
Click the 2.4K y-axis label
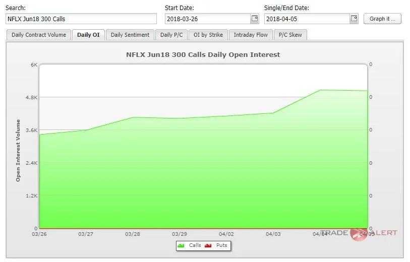click(32, 163)
